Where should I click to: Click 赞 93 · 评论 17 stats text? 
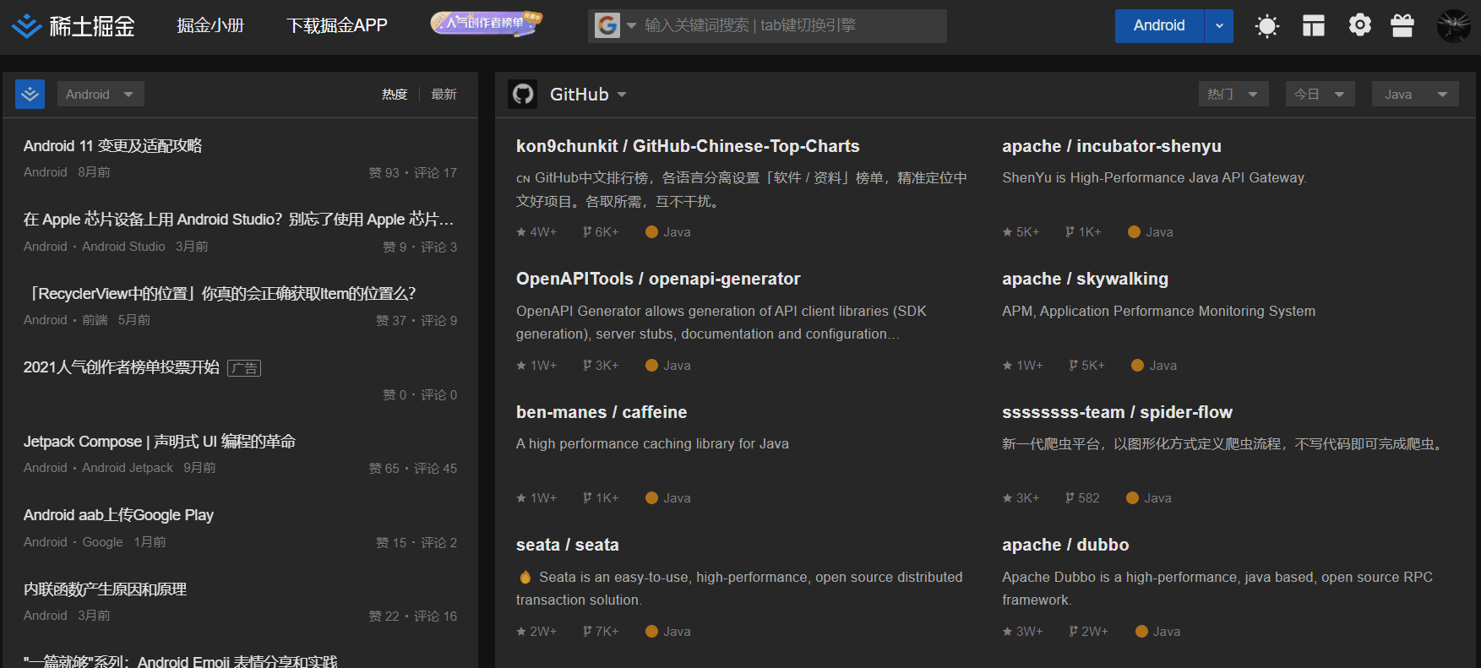[x=413, y=173]
